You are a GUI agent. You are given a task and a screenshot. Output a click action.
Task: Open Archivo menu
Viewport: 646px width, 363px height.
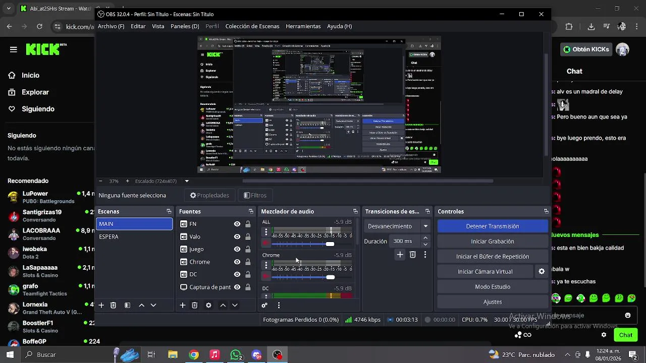click(x=111, y=26)
